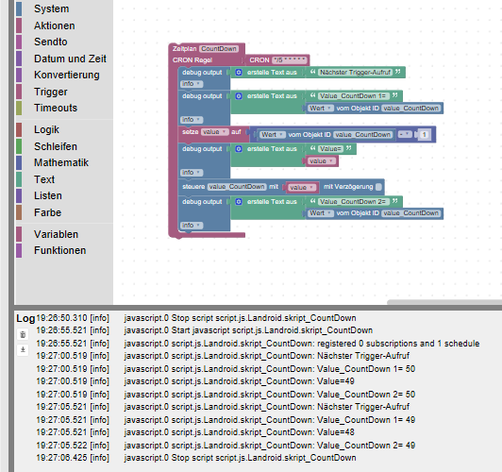This screenshot has height=472, width=502.
Task: Clear the log with the trash icon
Action: point(23,334)
